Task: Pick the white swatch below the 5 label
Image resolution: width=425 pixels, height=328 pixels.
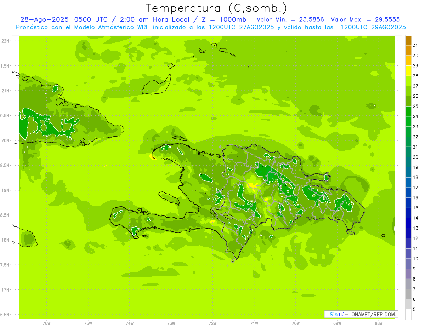Action: 408,315
